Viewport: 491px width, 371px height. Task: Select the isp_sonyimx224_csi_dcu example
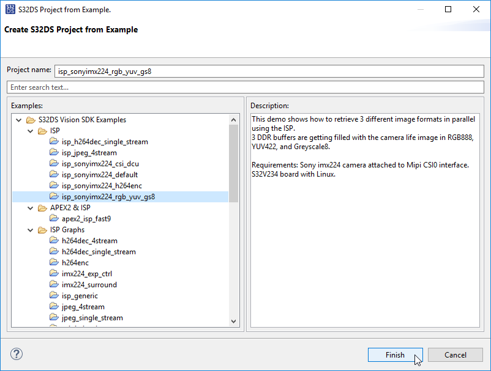[x=100, y=164]
